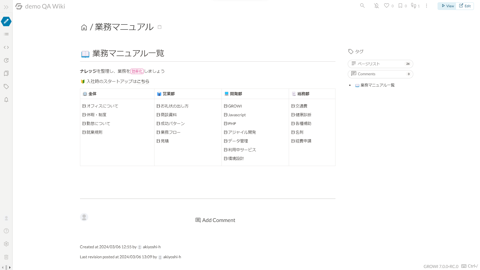This screenshot has height=270, width=480.
Task: Open in-app notifications bell in sidebar
Action: 6,100
